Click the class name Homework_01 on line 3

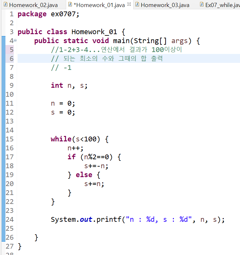tap(94, 32)
